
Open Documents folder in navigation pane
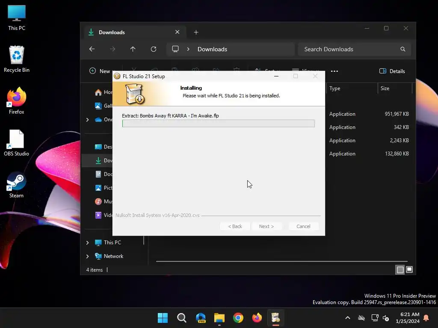[104, 174]
